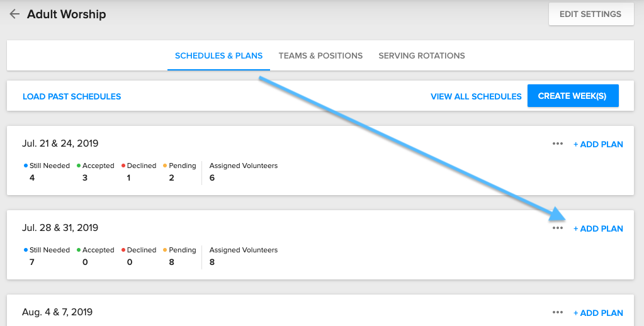Click the back arrow beside Adult Worship
Viewport: 644px width, 326px height.
14,14
